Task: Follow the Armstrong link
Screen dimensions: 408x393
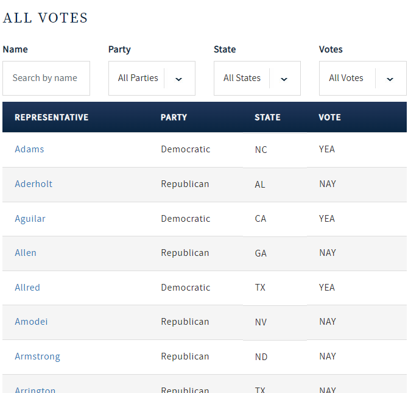Action: click(x=37, y=356)
